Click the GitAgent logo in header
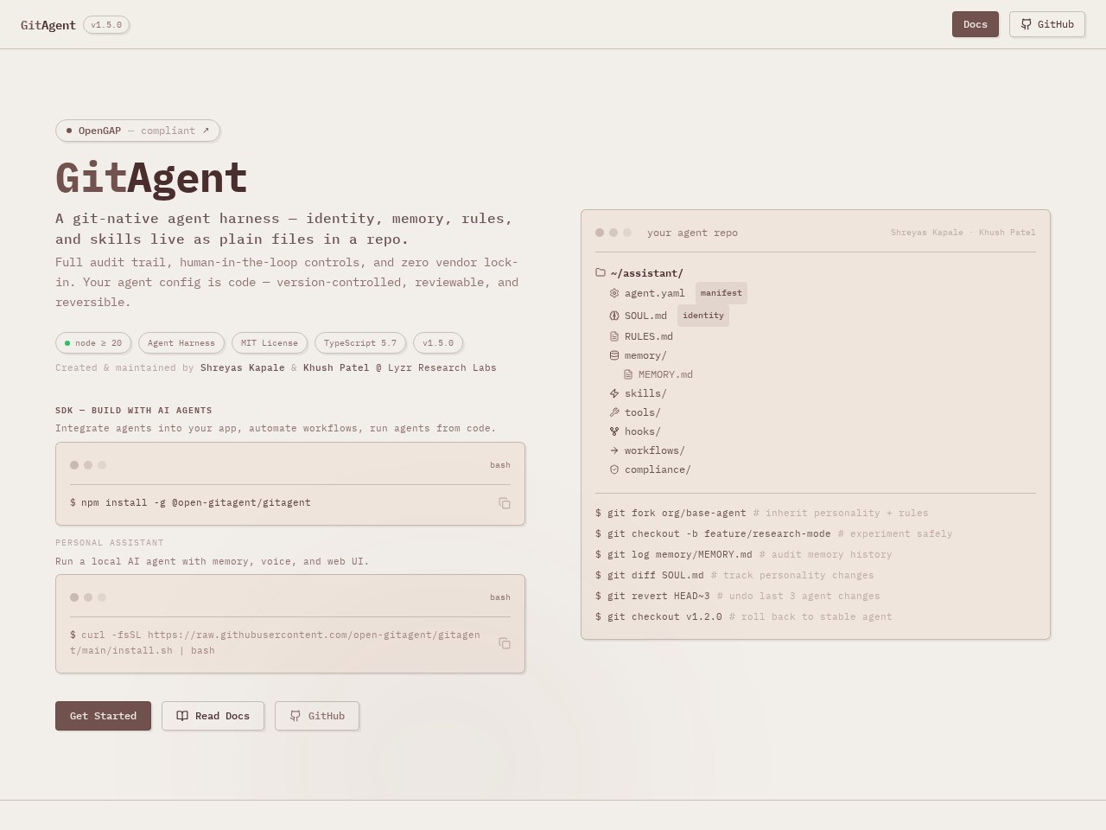Image resolution: width=1106 pixels, height=830 pixels. click(x=48, y=25)
